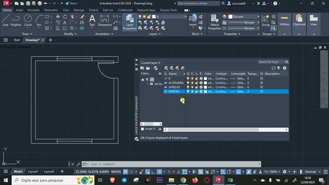Click the new property filter icon
The height and width of the screenshot is (185, 329).
[x=142, y=68]
